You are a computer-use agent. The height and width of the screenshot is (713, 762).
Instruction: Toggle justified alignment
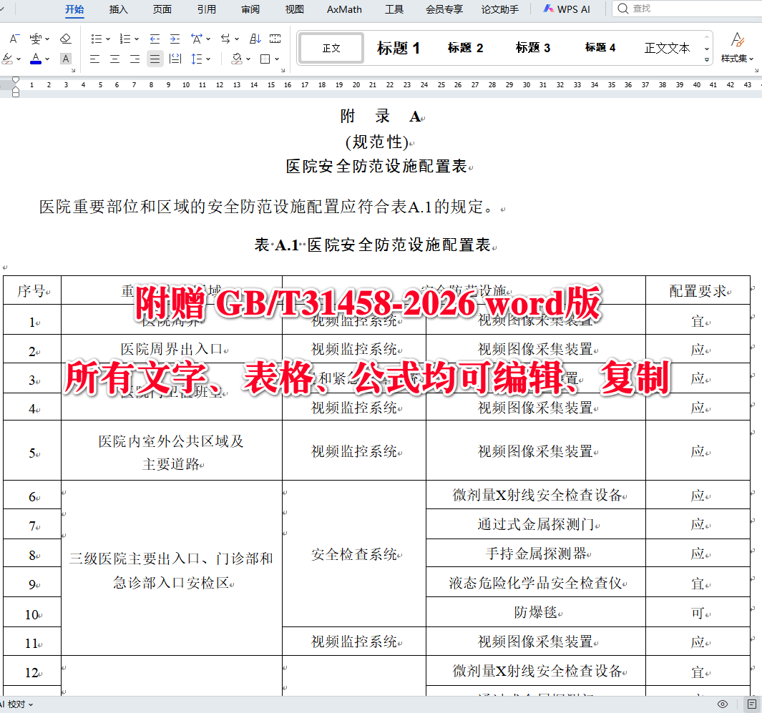155,59
